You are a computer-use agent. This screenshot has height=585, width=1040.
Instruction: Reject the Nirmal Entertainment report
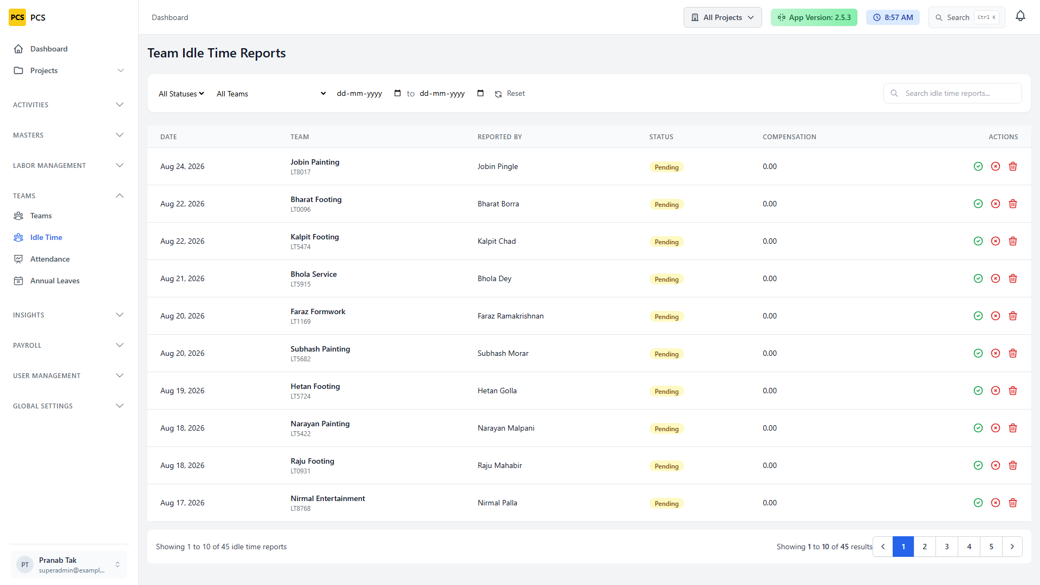996,503
